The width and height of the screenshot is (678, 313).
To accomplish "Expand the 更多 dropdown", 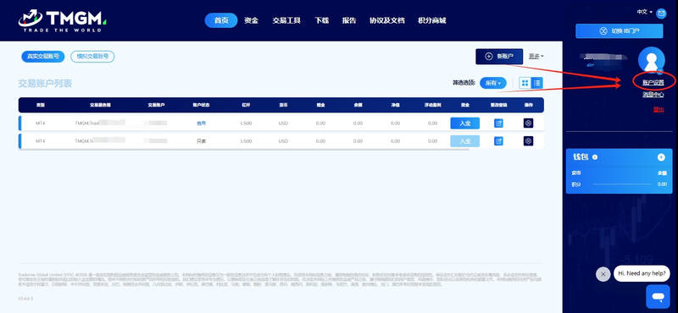I will tap(536, 56).
